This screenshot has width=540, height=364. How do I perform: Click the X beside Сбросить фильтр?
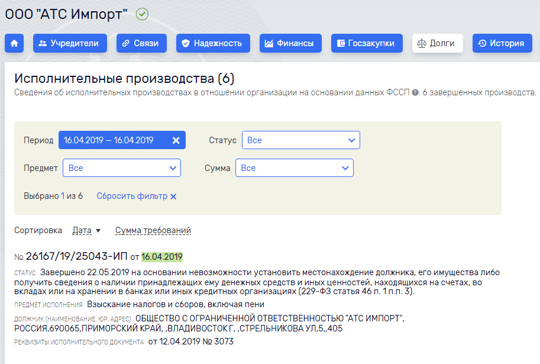[x=173, y=197]
